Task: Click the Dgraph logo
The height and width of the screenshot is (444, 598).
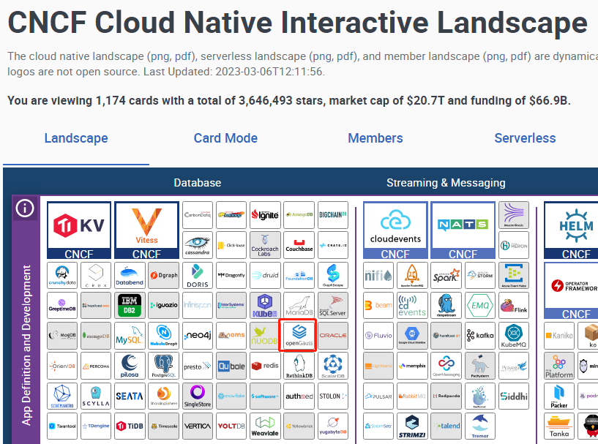Action: click(x=164, y=275)
